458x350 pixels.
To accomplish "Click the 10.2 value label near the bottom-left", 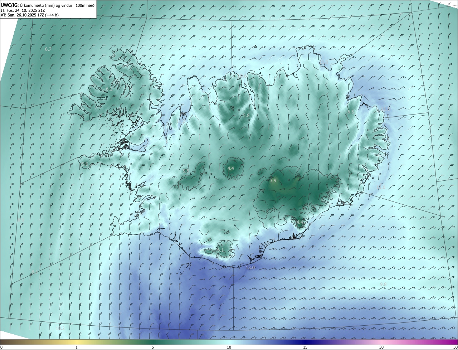I will (x=60, y=328).
